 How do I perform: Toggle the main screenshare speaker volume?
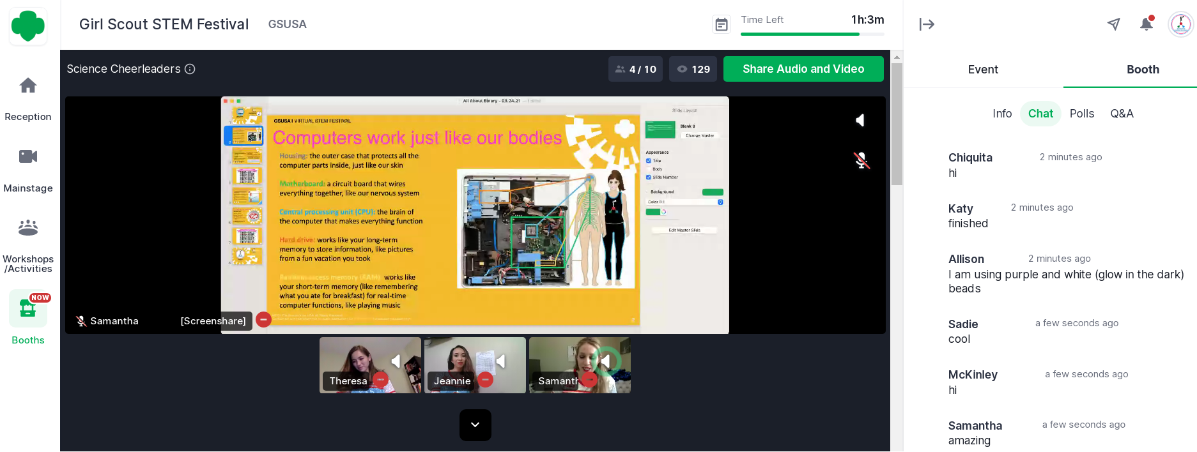(860, 120)
